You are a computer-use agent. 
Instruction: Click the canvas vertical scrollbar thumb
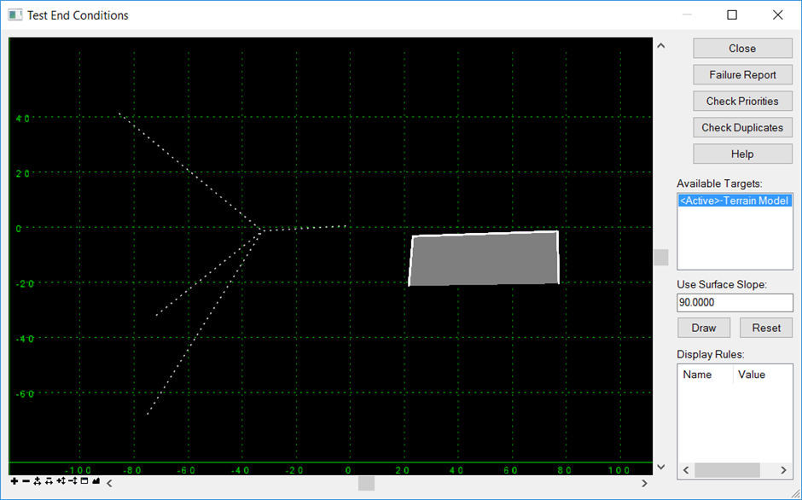(x=661, y=258)
